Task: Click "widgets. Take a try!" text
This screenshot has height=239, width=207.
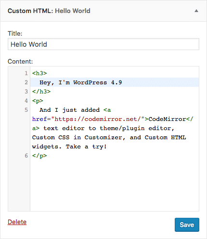Action: 69,146
